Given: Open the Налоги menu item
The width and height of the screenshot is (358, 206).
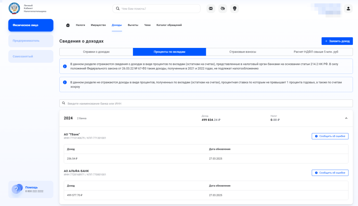Looking at the screenshot, I should [80, 25].
